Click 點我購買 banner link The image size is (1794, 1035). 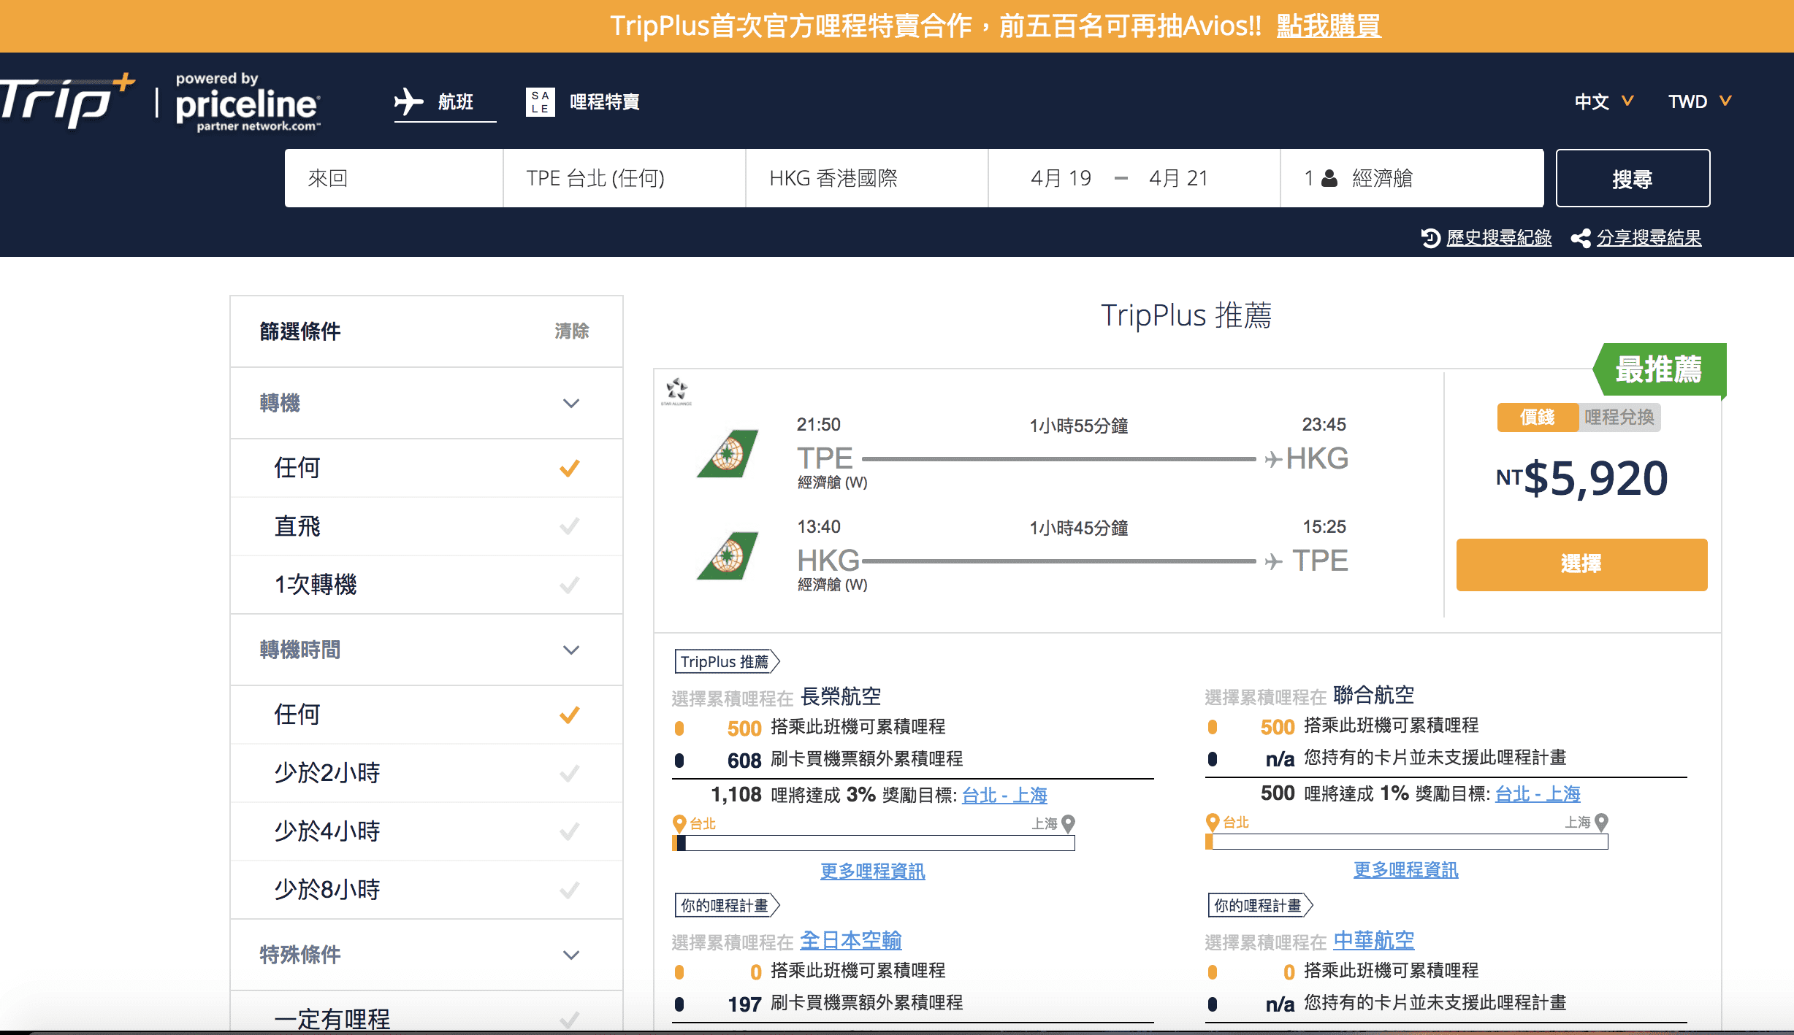coord(1329,26)
